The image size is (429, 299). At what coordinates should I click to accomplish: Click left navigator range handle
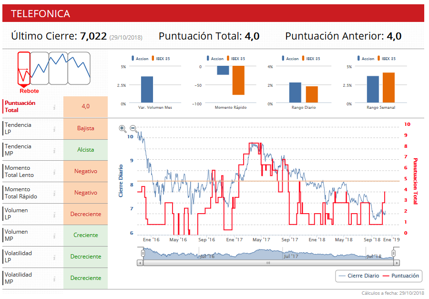(x=143, y=253)
